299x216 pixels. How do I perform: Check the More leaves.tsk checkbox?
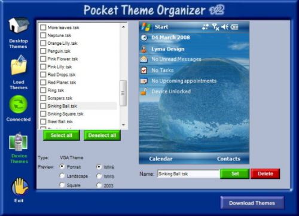click(43, 28)
